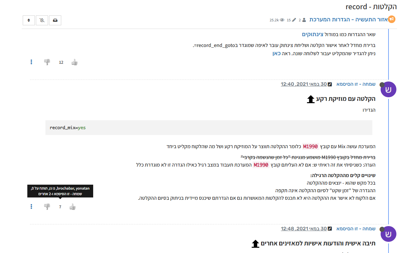Image resolution: width=402 pixels, height=253 pixels.
Task: Click the orange megaphone category icon
Action: tap(391, 19)
